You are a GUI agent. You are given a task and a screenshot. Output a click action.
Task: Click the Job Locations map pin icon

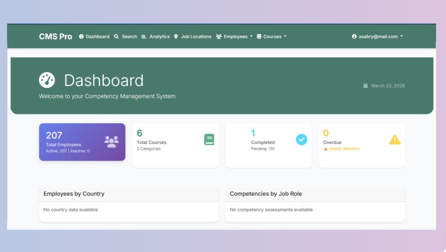tap(176, 36)
